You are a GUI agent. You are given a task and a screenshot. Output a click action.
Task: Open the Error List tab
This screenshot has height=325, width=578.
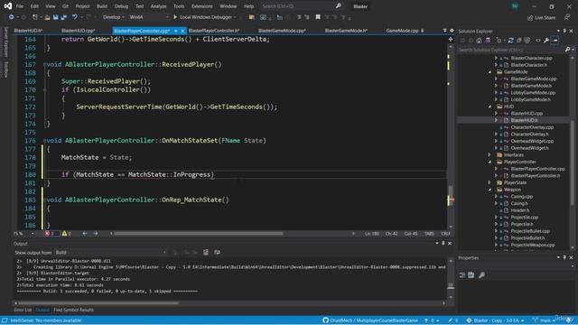(x=23, y=310)
